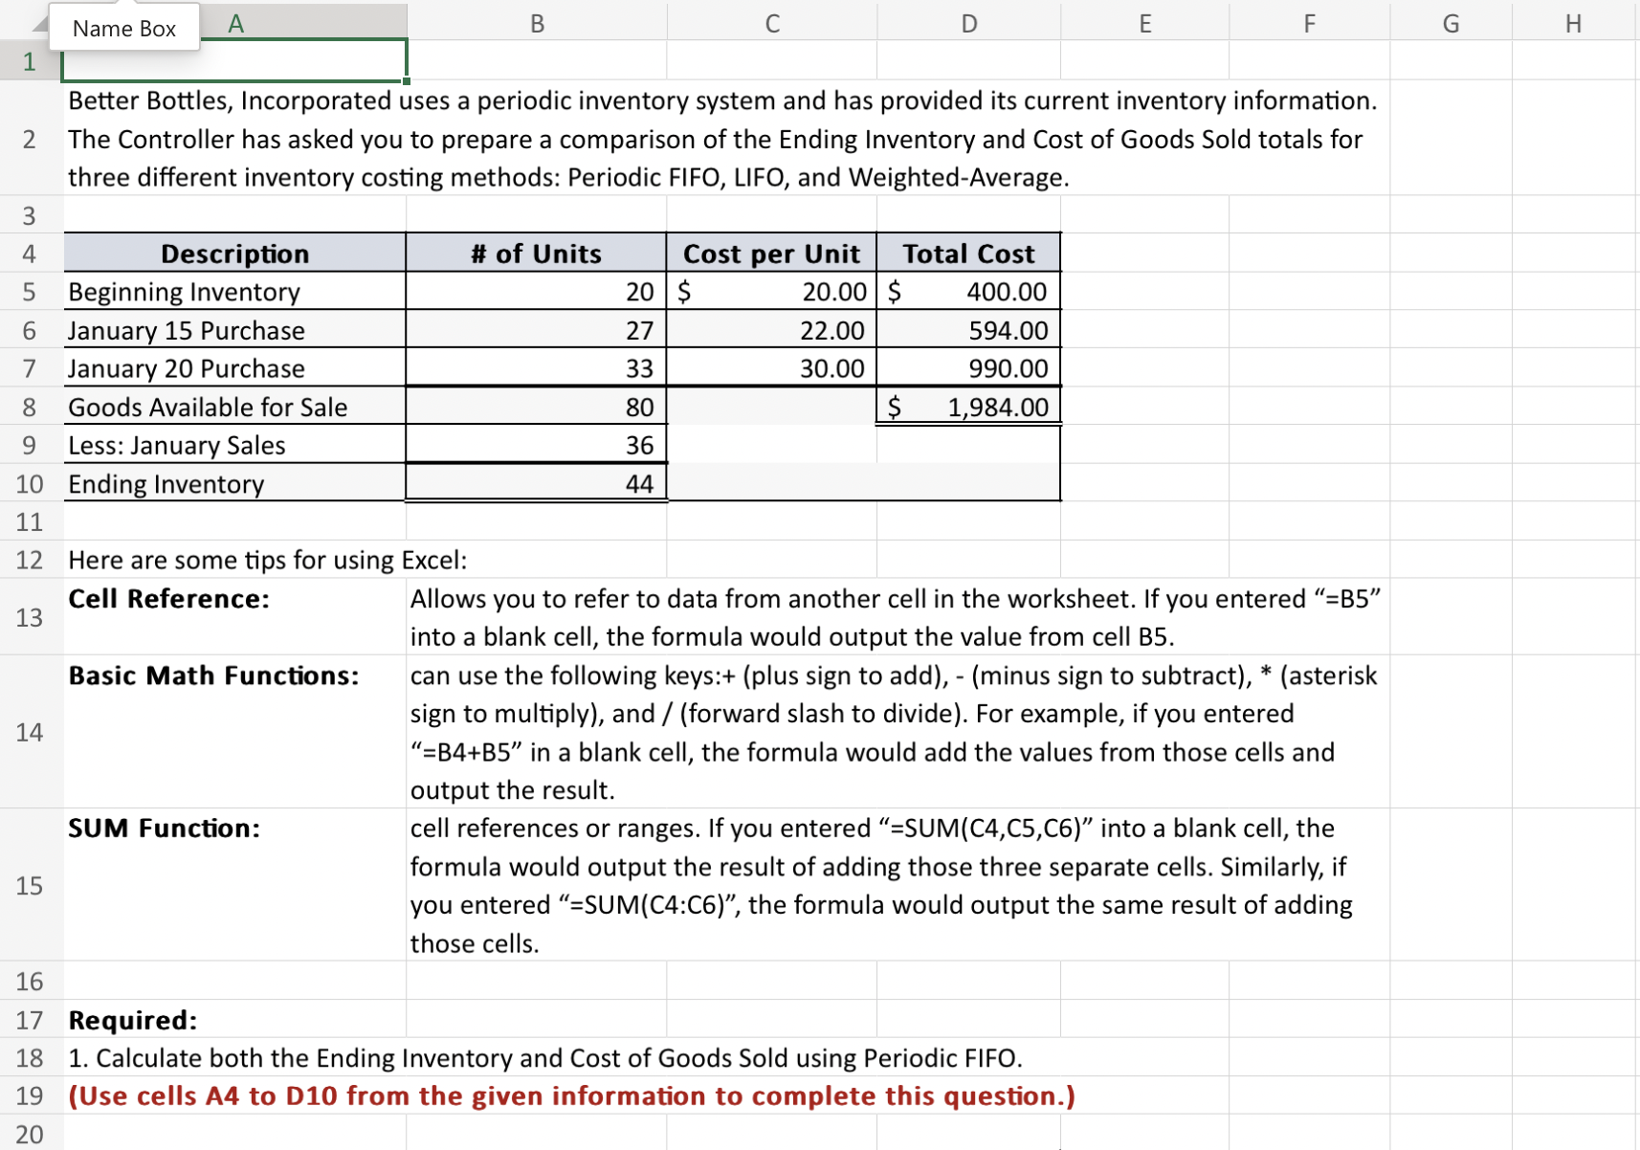
Task: Select the row 8 header
Action: click(30, 407)
